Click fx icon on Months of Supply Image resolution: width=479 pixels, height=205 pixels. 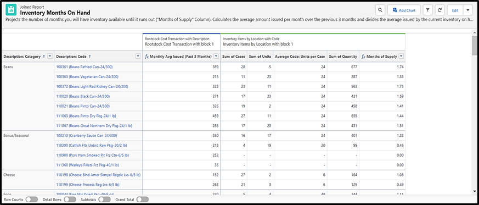coord(363,56)
